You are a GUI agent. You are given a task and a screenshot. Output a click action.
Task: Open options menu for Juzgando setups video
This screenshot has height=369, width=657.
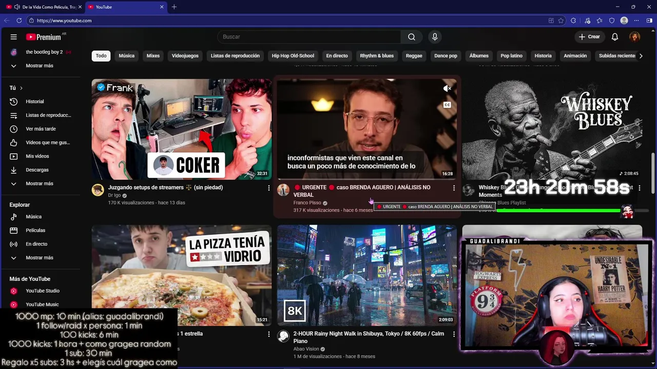tap(268, 188)
